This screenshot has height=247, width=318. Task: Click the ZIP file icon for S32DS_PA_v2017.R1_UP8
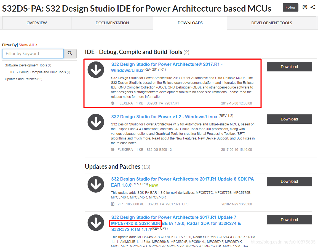113,204
